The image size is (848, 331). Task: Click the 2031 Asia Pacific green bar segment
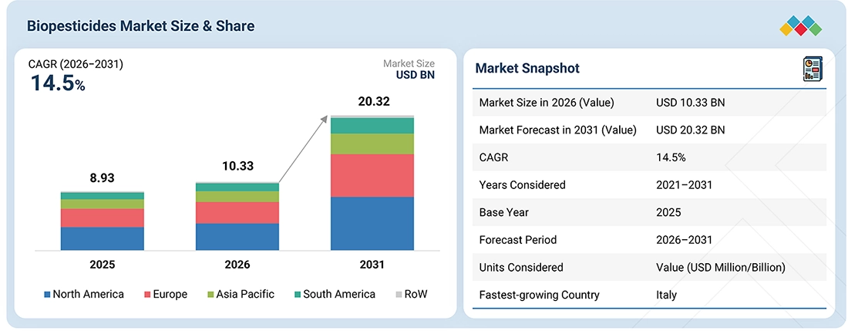(x=372, y=144)
